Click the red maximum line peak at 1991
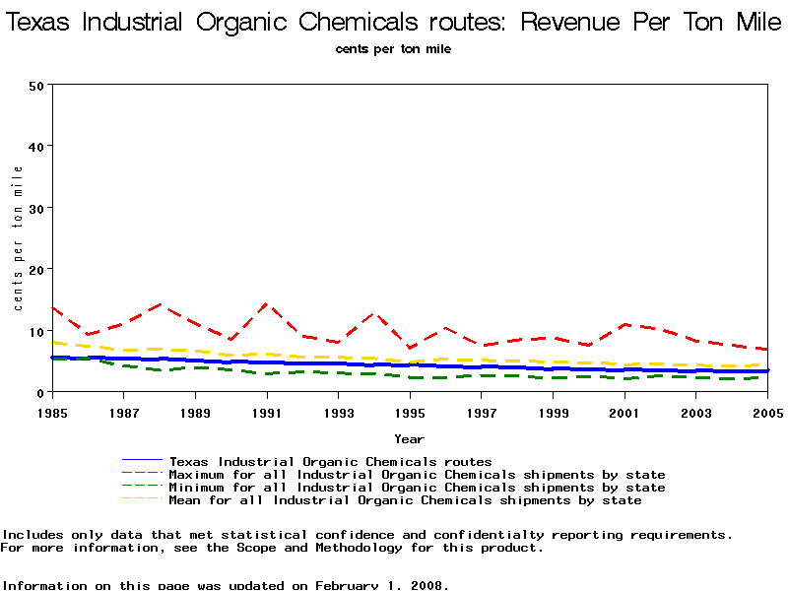The image size is (788, 591). (x=266, y=304)
